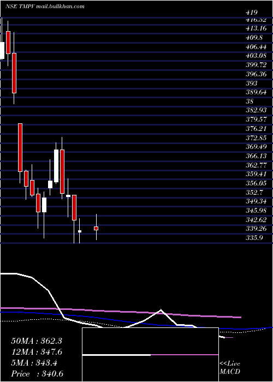
Task: Click the Price : 340.6 readout
Action: [x=37, y=374]
